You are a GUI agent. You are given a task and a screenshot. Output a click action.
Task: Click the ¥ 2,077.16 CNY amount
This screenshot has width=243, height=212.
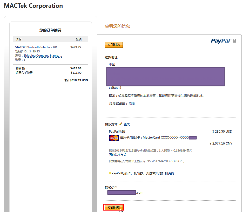pos(221,143)
